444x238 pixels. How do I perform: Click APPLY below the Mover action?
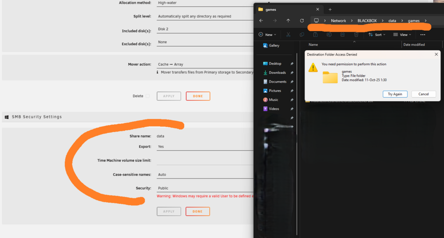point(169,96)
